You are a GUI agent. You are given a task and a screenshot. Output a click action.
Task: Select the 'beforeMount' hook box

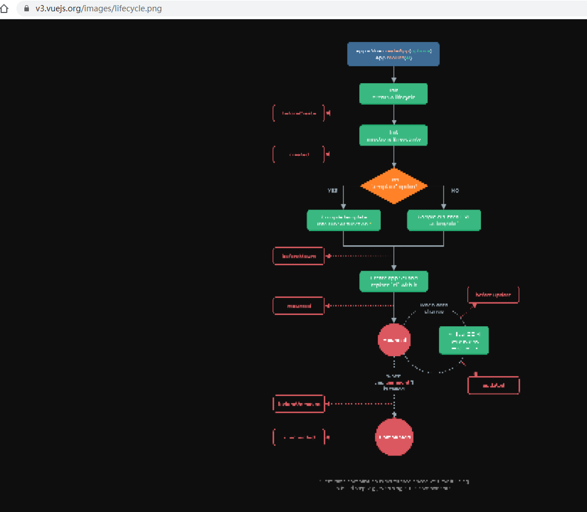tap(299, 256)
